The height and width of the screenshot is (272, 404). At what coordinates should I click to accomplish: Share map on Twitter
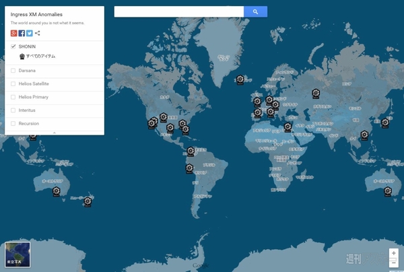click(30, 33)
